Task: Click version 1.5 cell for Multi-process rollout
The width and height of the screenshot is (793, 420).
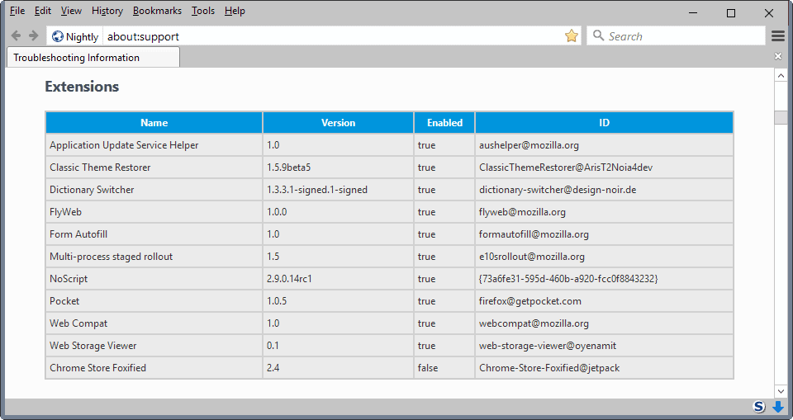Action: coord(339,257)
